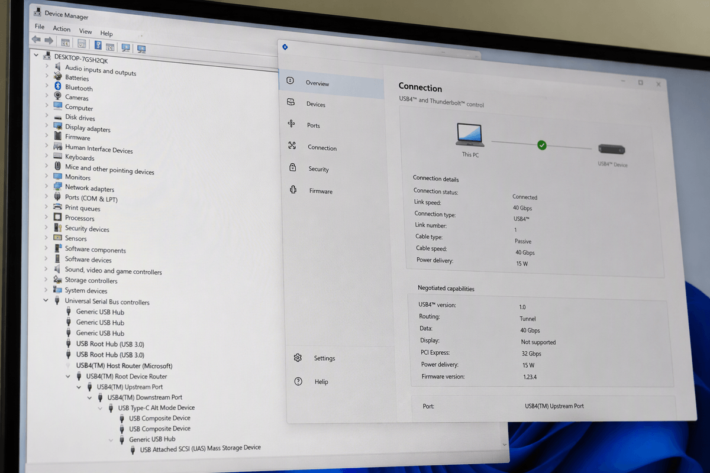Open the Action menu in Device Manager
The height and width of the screenshot is (473, 710).
(62, 29)
